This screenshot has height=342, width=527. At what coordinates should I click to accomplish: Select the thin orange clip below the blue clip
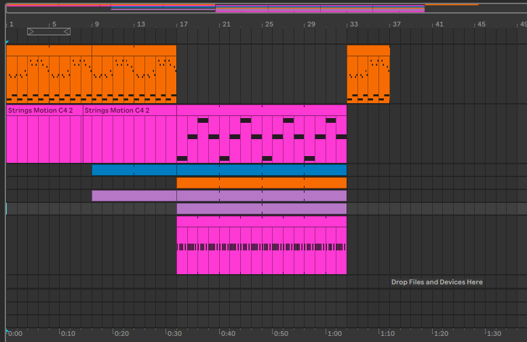(261, 183)
